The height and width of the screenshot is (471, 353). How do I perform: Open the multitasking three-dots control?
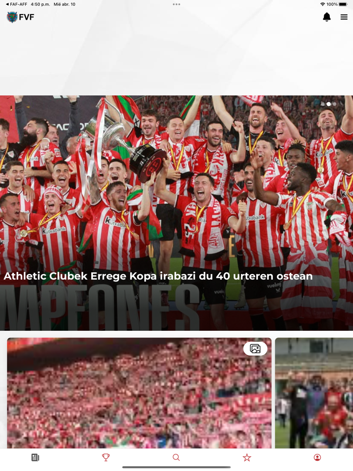point(177,4)
